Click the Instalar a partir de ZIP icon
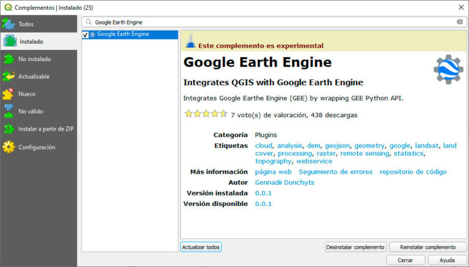 pyautogui.click(x=9, y=129)
